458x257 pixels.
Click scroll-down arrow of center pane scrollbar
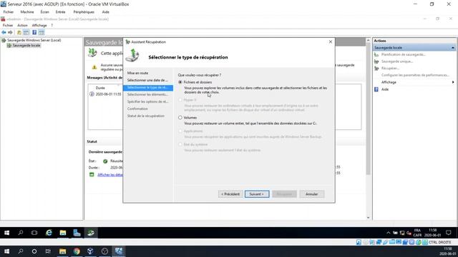[368, 217]
